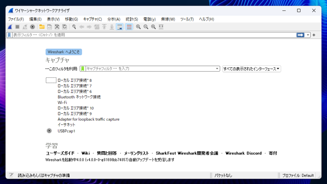The image size is (327, 184).
Task: Toggle auto-scroll during live capture
Action: (x=120, y=27)
